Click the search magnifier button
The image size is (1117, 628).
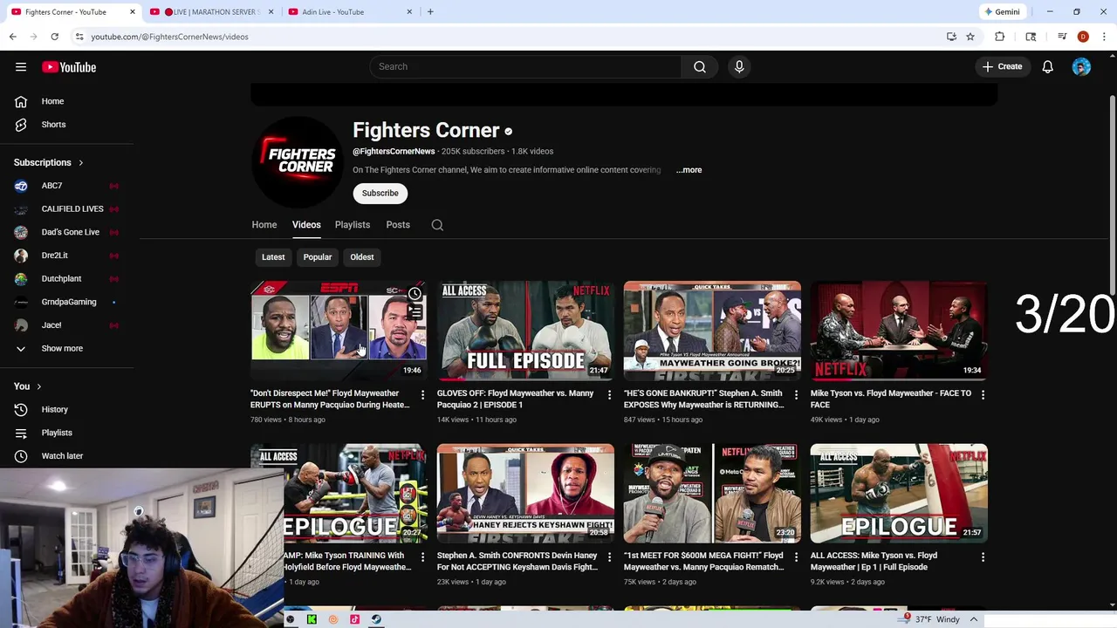pos(700,66)
